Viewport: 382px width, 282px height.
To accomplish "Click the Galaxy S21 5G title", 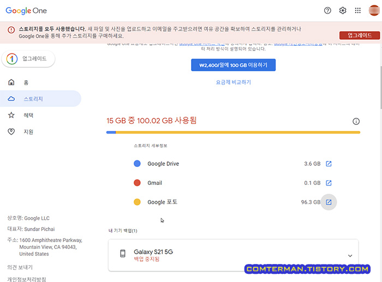I will click(153, 252).
